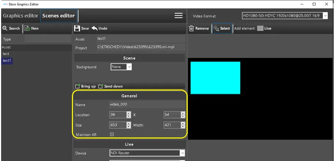The height and width of the screenshot is (161, 334).
Task: Add a Live element
Action: tap(260, 28)
